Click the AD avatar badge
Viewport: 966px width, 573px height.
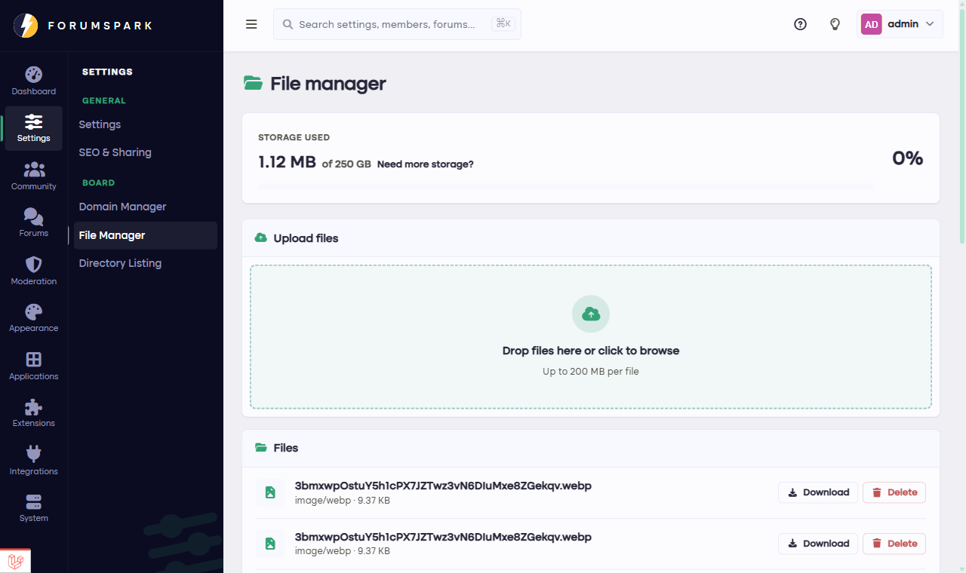point(871,24)
